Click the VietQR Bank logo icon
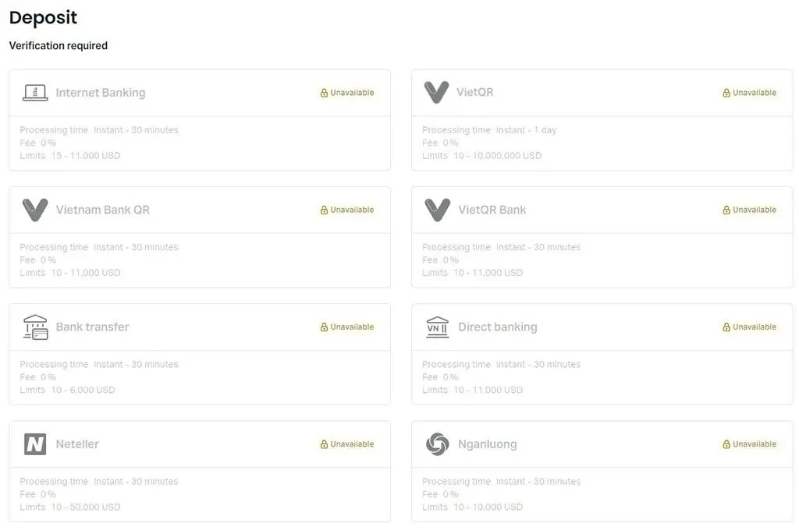The image size is (799, 530). [x=437, y=210]
